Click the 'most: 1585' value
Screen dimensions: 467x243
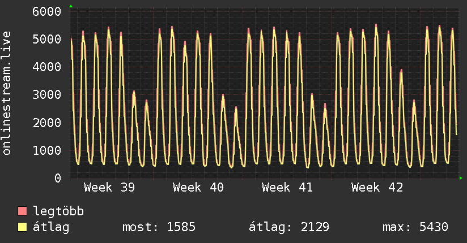(159, 227)
